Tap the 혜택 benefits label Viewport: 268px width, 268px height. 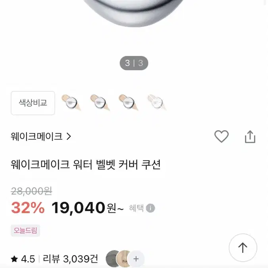tap(136, 208)
